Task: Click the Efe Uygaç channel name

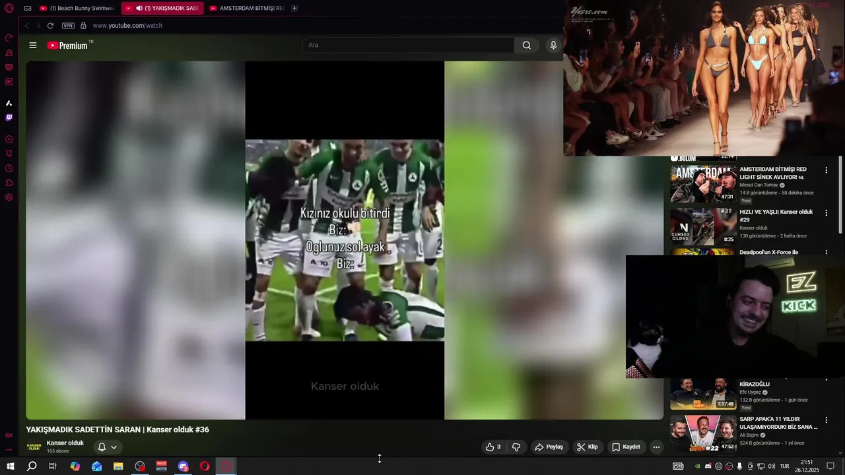Action: click(x=751, y=392)
